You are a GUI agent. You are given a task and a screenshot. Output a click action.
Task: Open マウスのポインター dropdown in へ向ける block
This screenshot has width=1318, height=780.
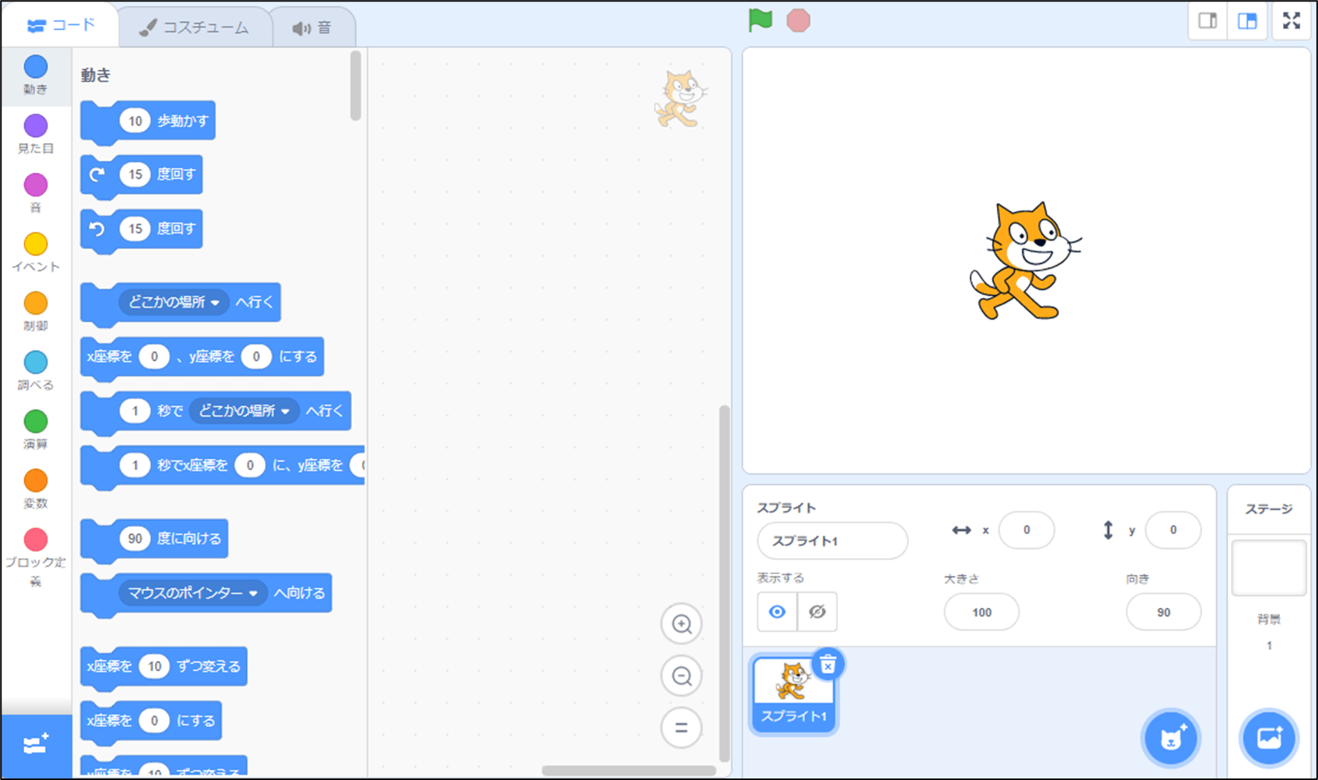(x=192, y=593)
